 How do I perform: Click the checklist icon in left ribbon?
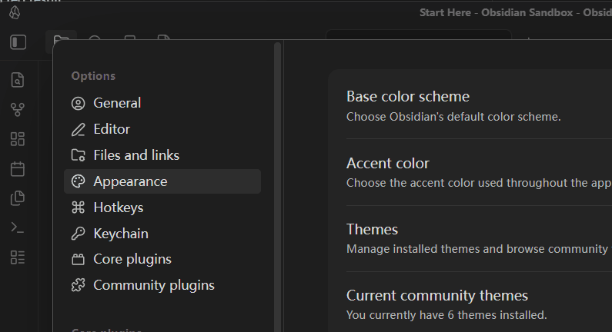(18, 257)
